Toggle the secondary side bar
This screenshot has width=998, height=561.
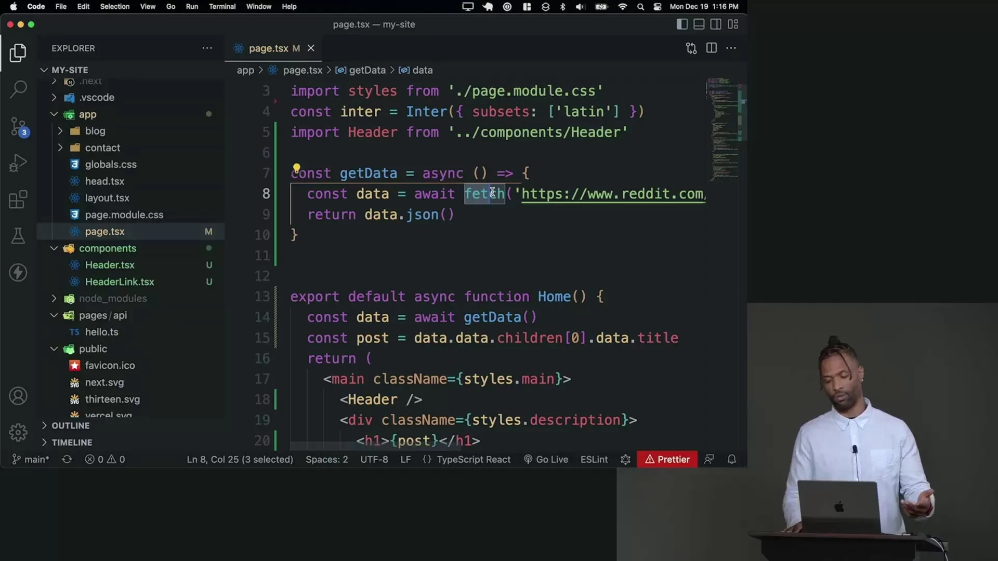[x=716, y=24]
